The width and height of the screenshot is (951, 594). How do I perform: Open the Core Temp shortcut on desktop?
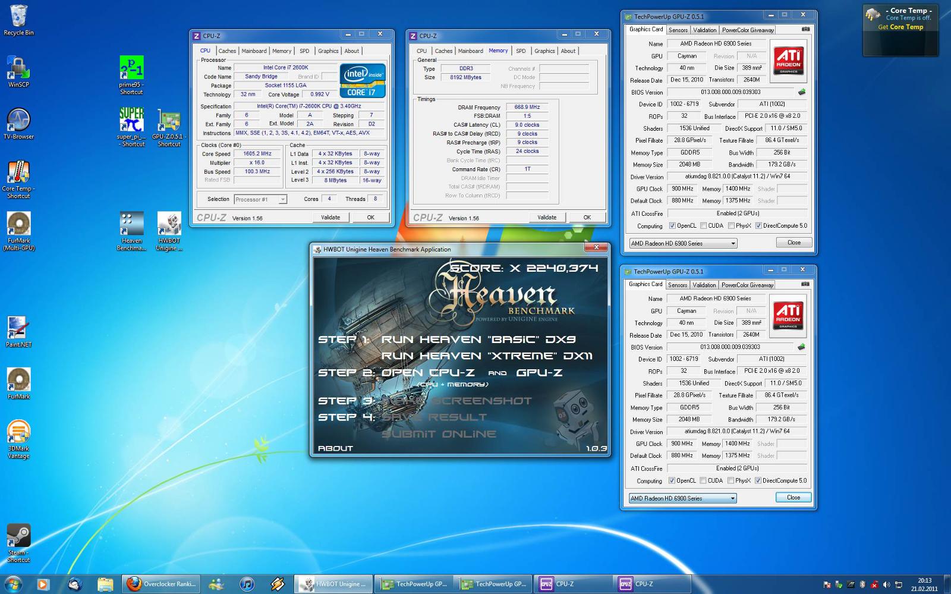(x=18, y=180)
